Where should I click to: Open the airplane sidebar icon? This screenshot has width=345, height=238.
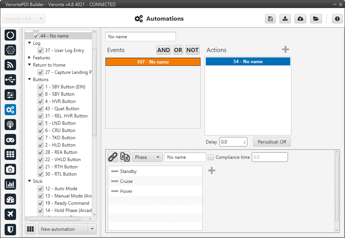point(10,214)
